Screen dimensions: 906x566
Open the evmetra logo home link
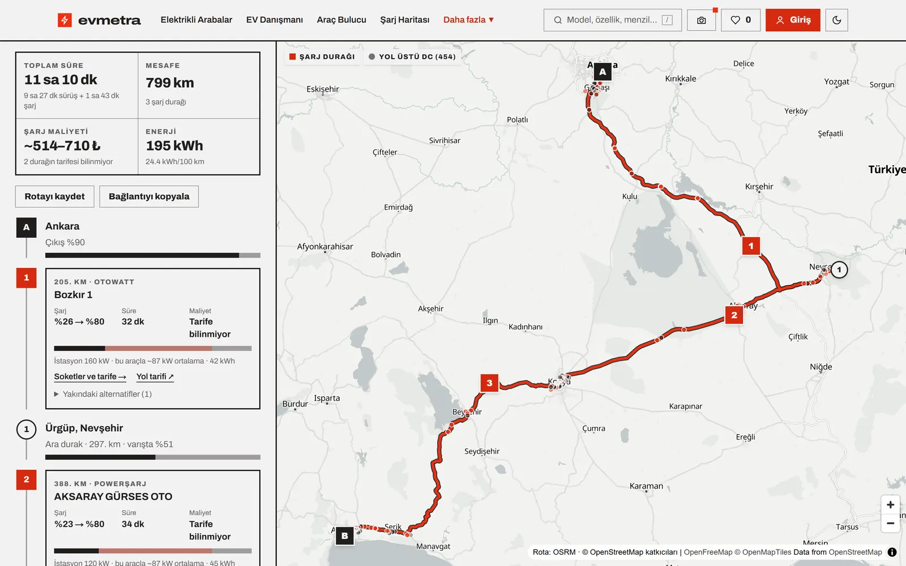[99, 20]
